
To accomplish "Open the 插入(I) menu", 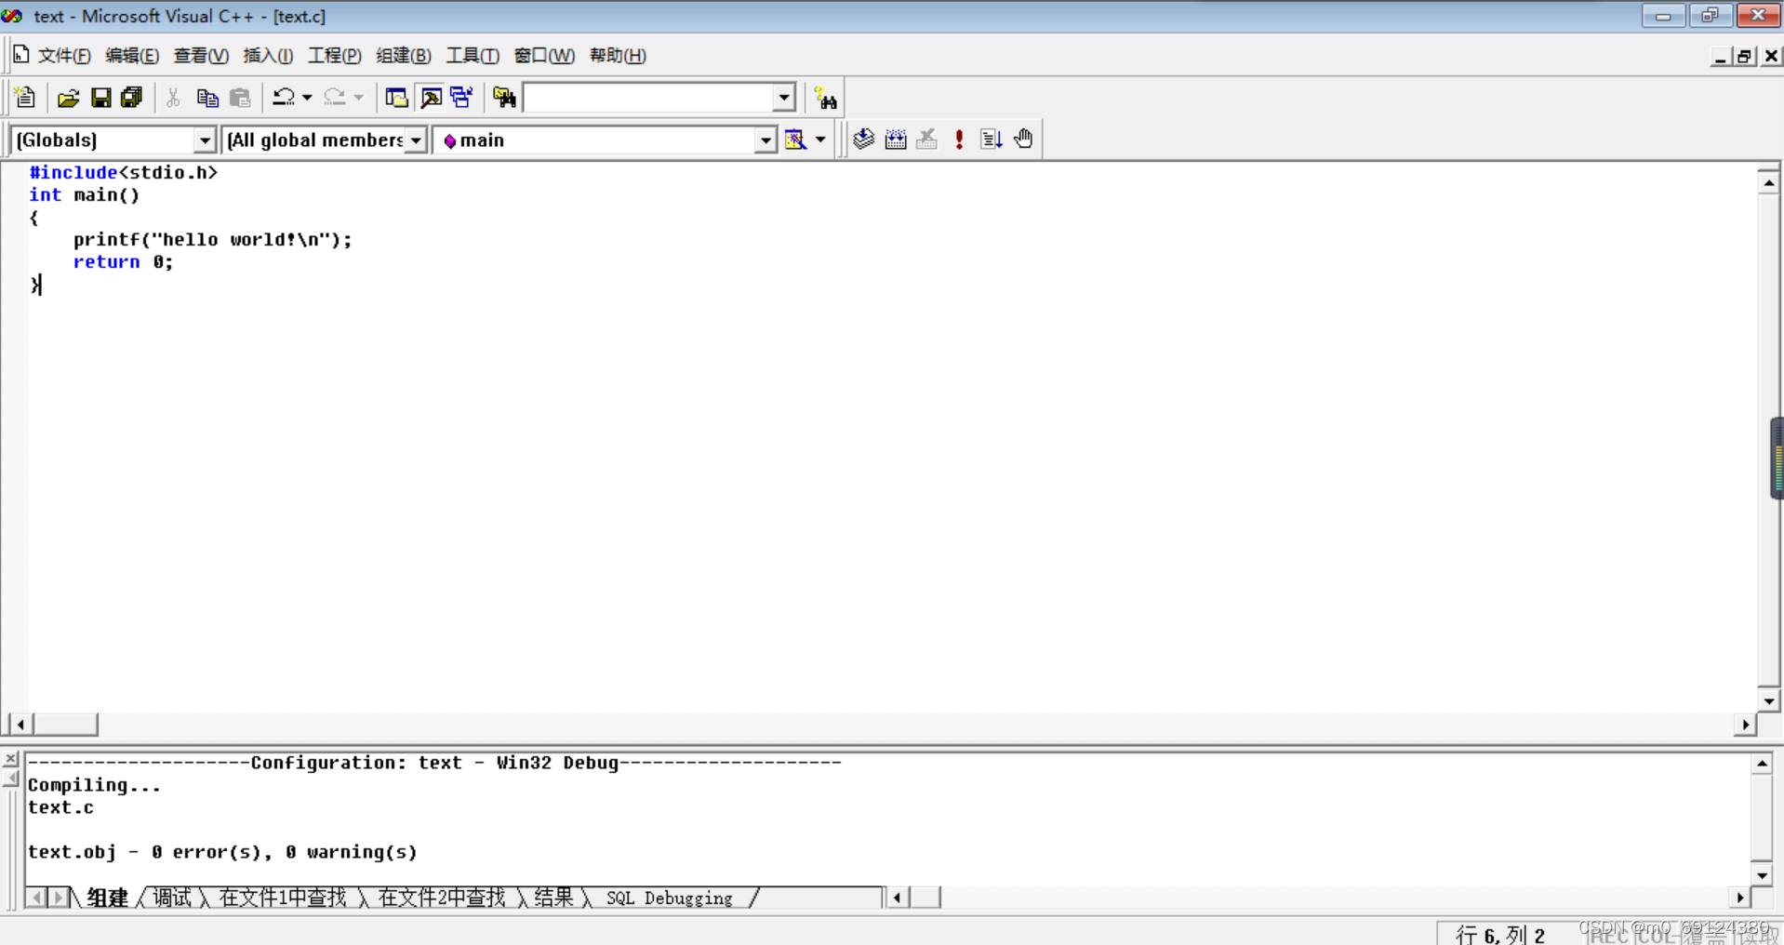I will pos(268,56).
